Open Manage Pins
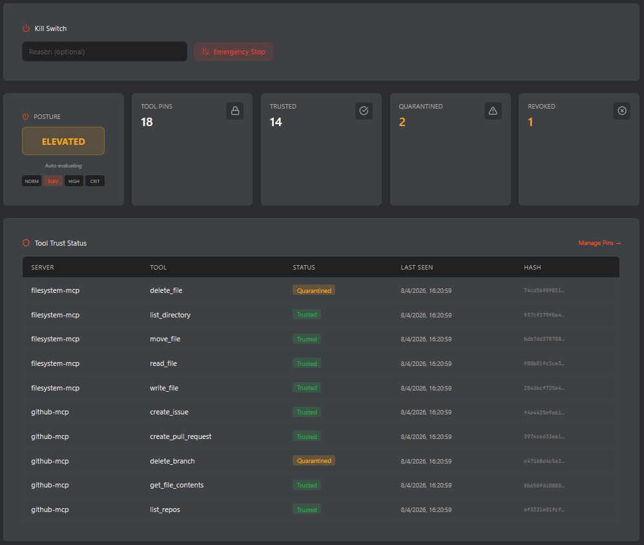This screenshot has height=545, width=644. (599, 242)
